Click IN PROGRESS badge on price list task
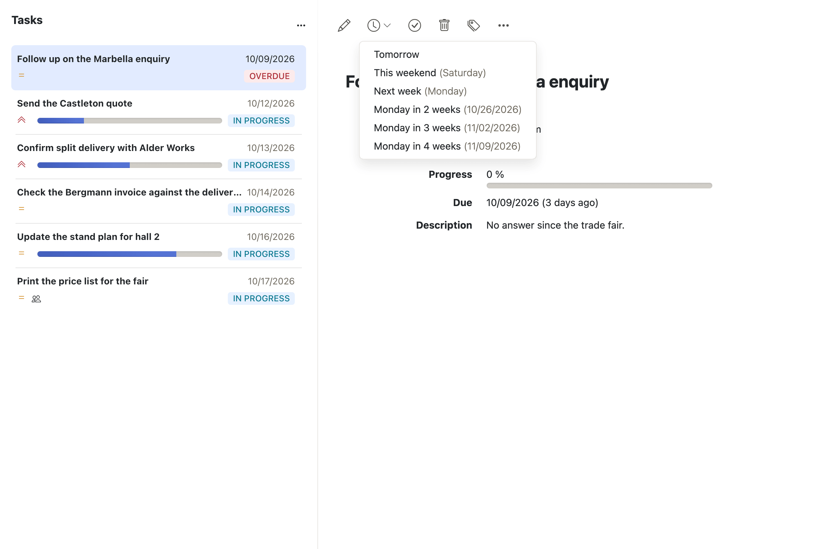 (x=261, y=298)
